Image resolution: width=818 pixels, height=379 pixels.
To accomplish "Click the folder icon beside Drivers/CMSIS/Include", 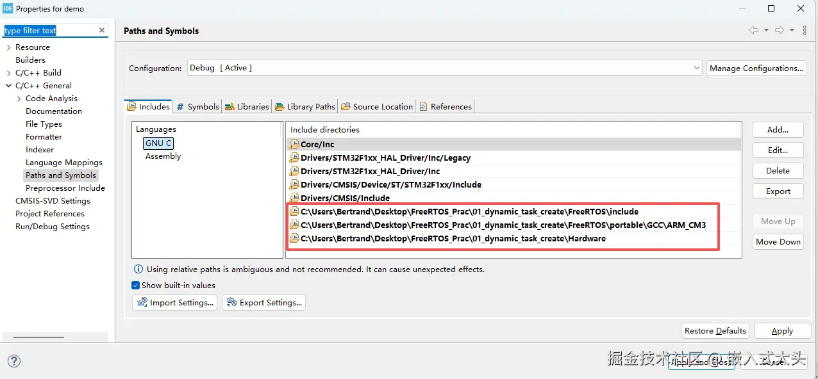I will click(295, 198).
